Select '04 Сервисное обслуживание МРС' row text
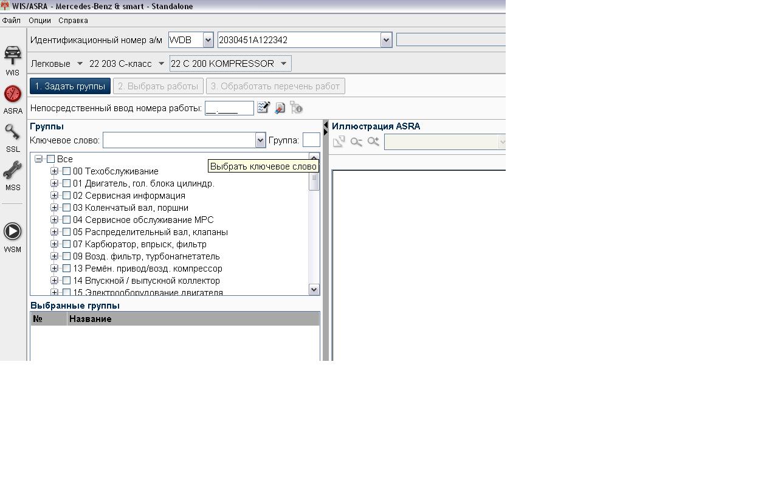This screenshot has width=778, height=486. pyautogui.click(x=143, y=220)
